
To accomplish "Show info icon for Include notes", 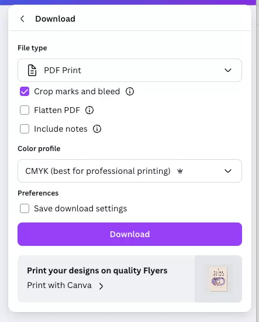I will tap(97, 129).
